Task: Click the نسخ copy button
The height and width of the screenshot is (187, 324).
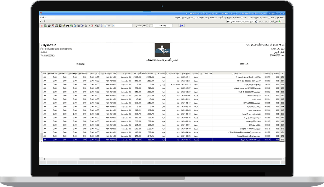Action: (x=182, y=26)
